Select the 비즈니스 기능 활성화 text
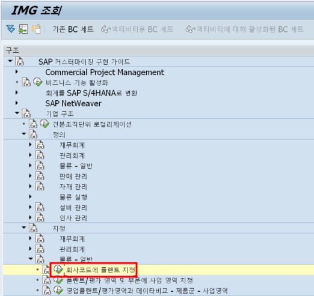Screen dimensions: 314x296 click(x=77, y=82)
